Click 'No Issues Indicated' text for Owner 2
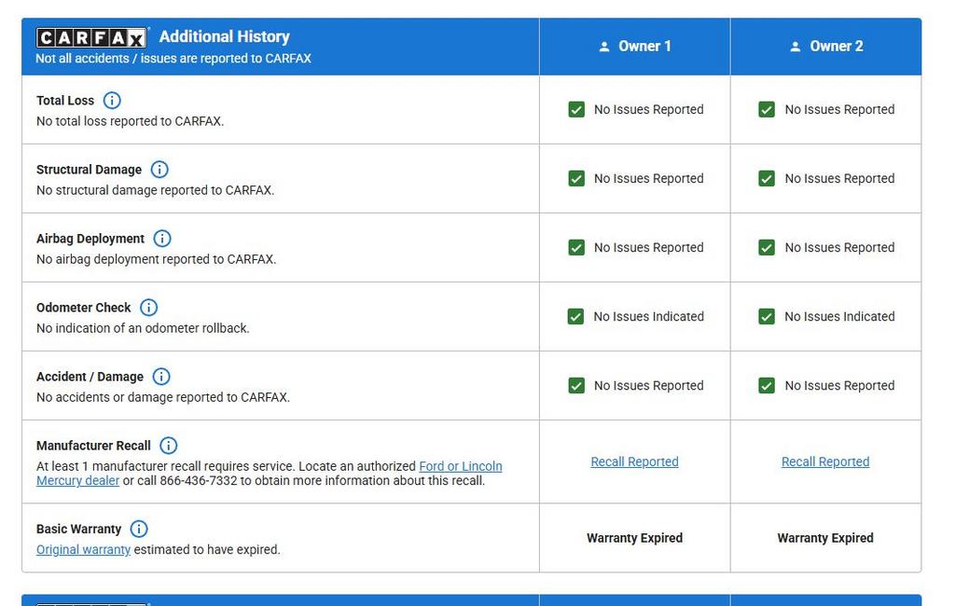 pos(839,317)
